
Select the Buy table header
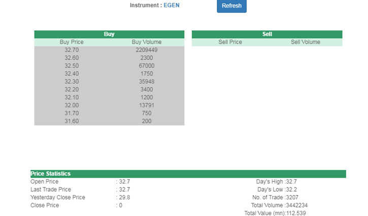coord(109,34)
